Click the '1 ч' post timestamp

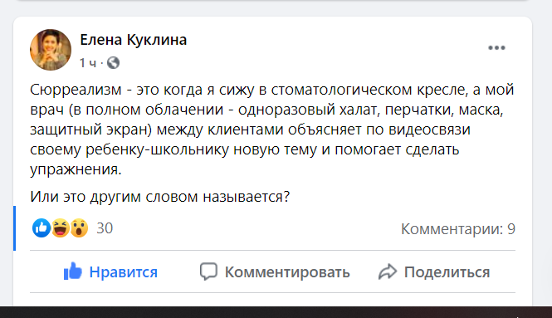point(87,63)
